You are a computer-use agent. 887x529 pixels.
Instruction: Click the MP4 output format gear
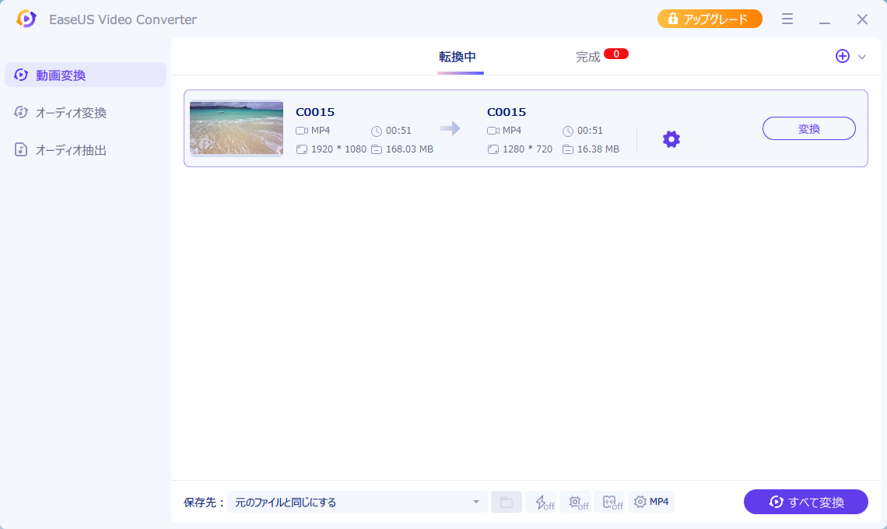click(651, 502)
